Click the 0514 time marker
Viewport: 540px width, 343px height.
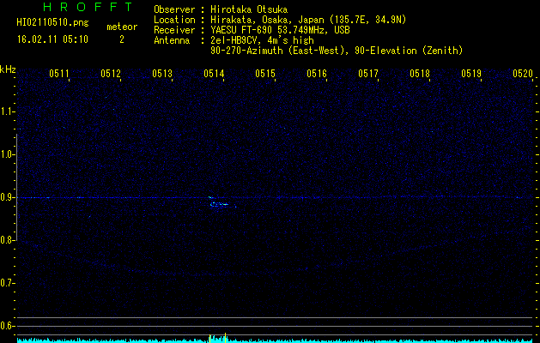[214, 73]
